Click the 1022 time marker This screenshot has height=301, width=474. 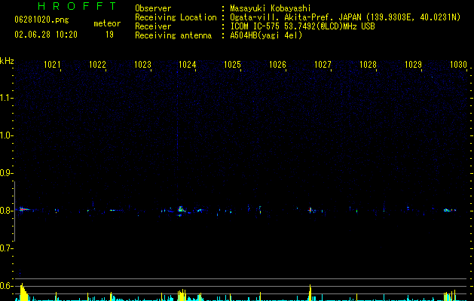(x=97, y=65)
